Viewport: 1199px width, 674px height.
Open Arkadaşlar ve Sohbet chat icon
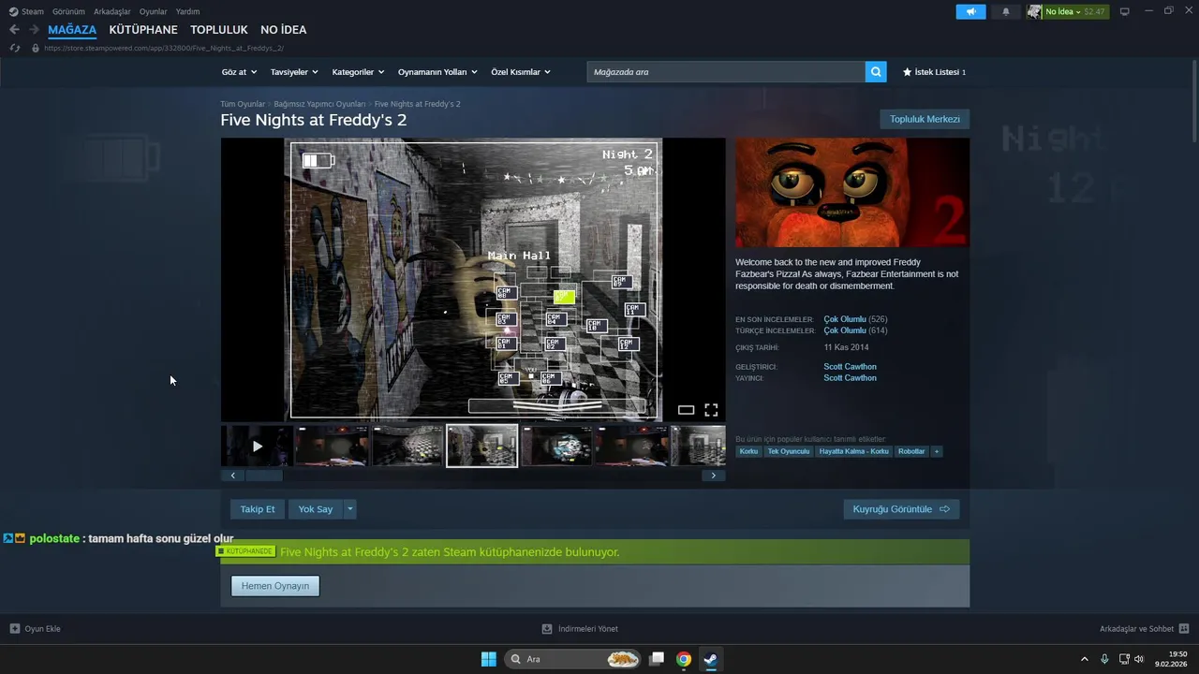click(x=1184, y=629)
